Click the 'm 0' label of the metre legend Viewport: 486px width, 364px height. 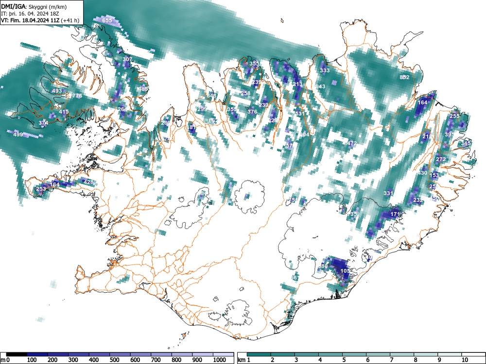click(5, 360)
